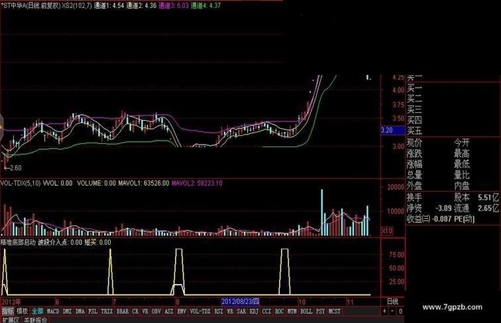Select the VR indicator
This screenshot has width=501, height=323.
point(145,311)
